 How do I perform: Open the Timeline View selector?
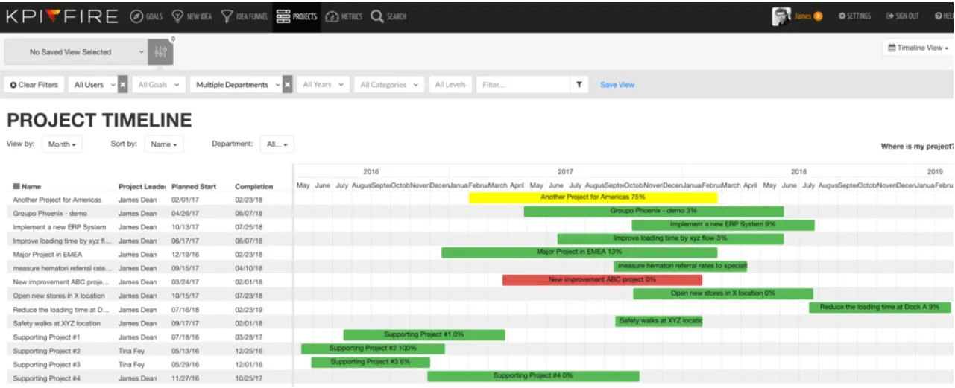[918, 48]
